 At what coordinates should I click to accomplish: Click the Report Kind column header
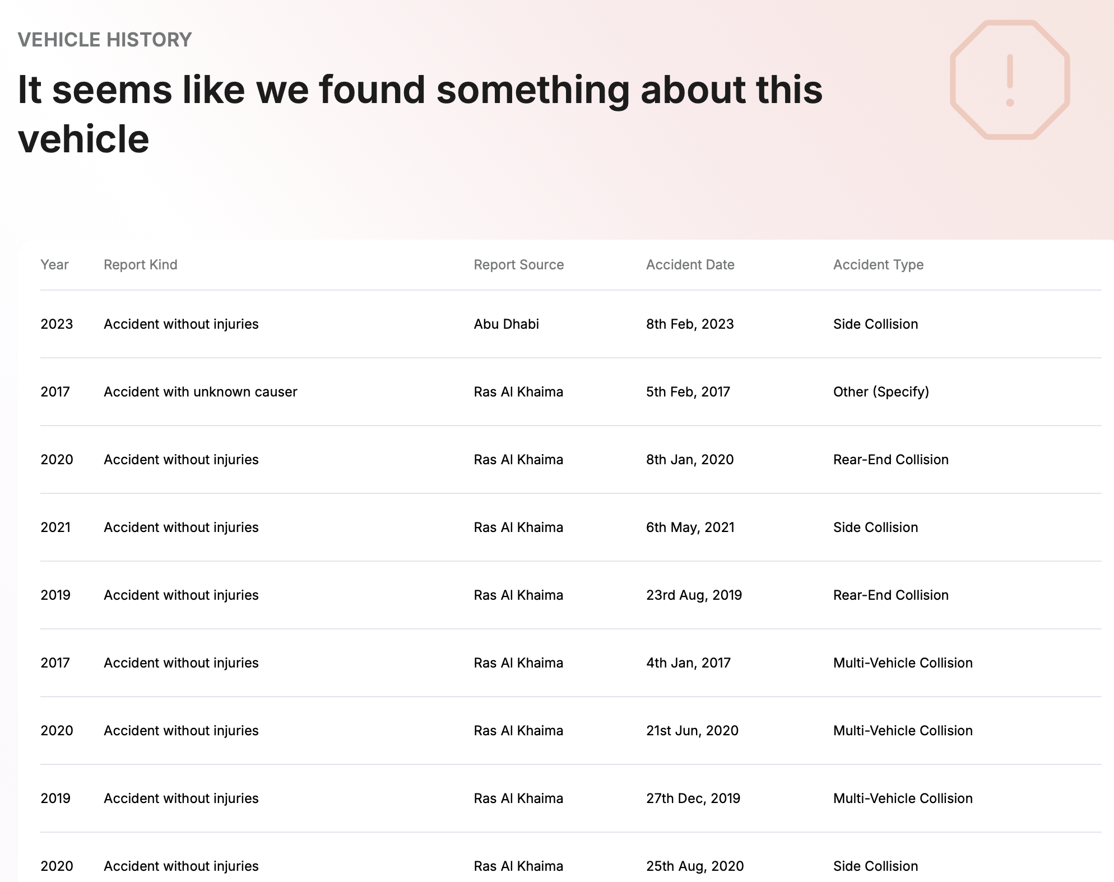pyautogui.click(x=140, y=265)
